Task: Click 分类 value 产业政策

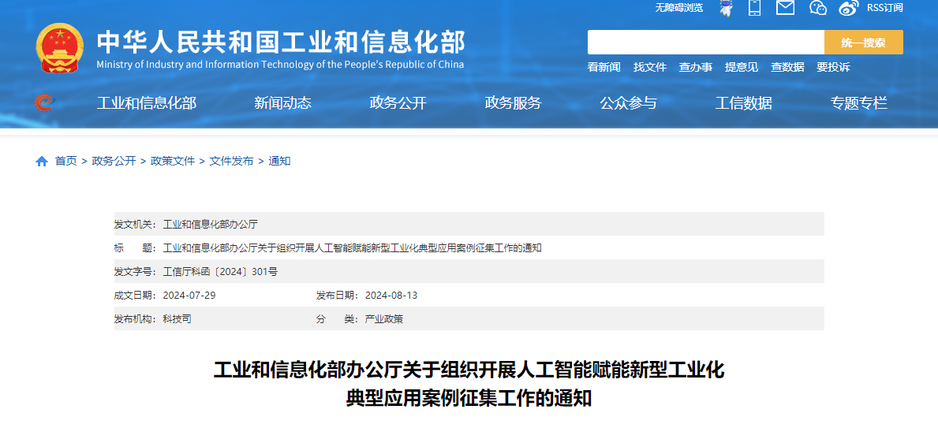Action: (x=384, y=319)
